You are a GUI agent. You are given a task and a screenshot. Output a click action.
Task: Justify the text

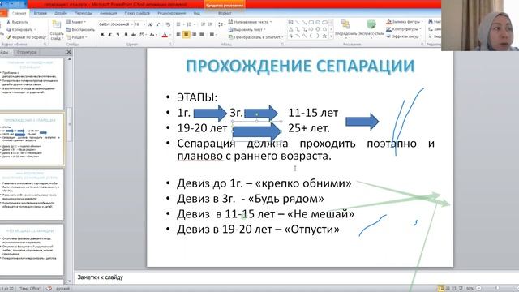click(x=202, y=34)
